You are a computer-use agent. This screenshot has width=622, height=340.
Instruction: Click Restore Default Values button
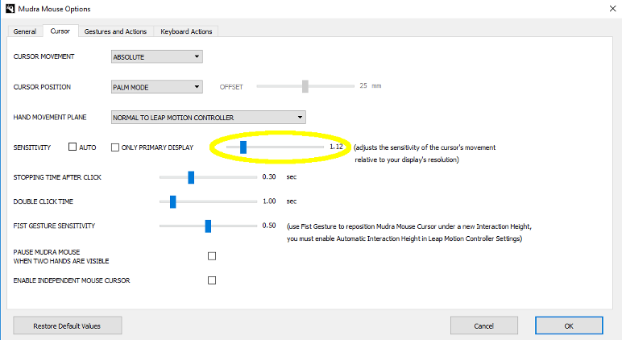coord(68,325)
